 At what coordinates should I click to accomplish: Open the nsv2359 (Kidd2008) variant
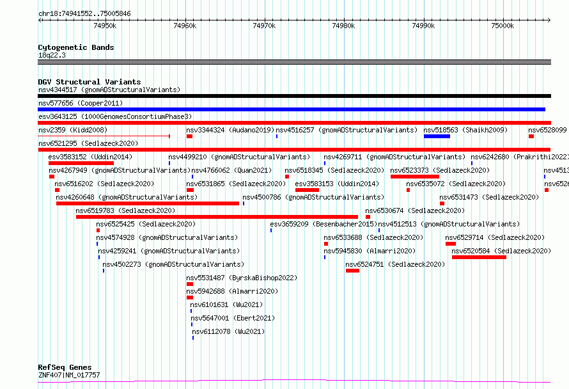coord(73,130)
